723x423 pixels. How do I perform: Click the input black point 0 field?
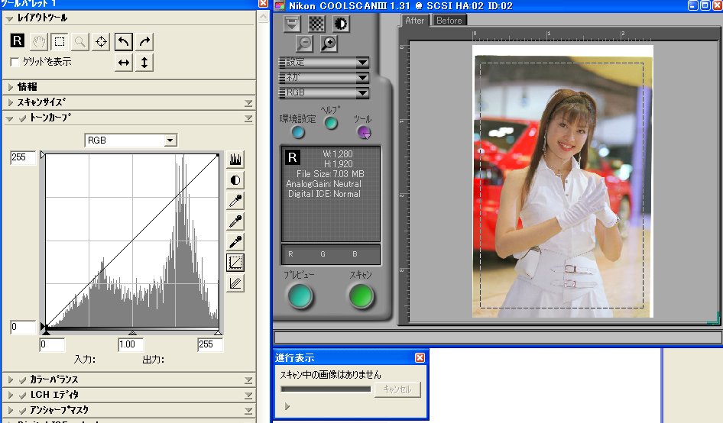tap(52, 344)
